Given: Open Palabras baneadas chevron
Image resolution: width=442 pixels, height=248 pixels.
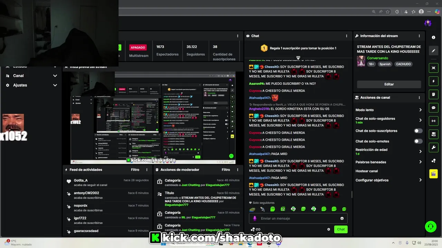Looking at the screenshot, I should click(420, 162).
